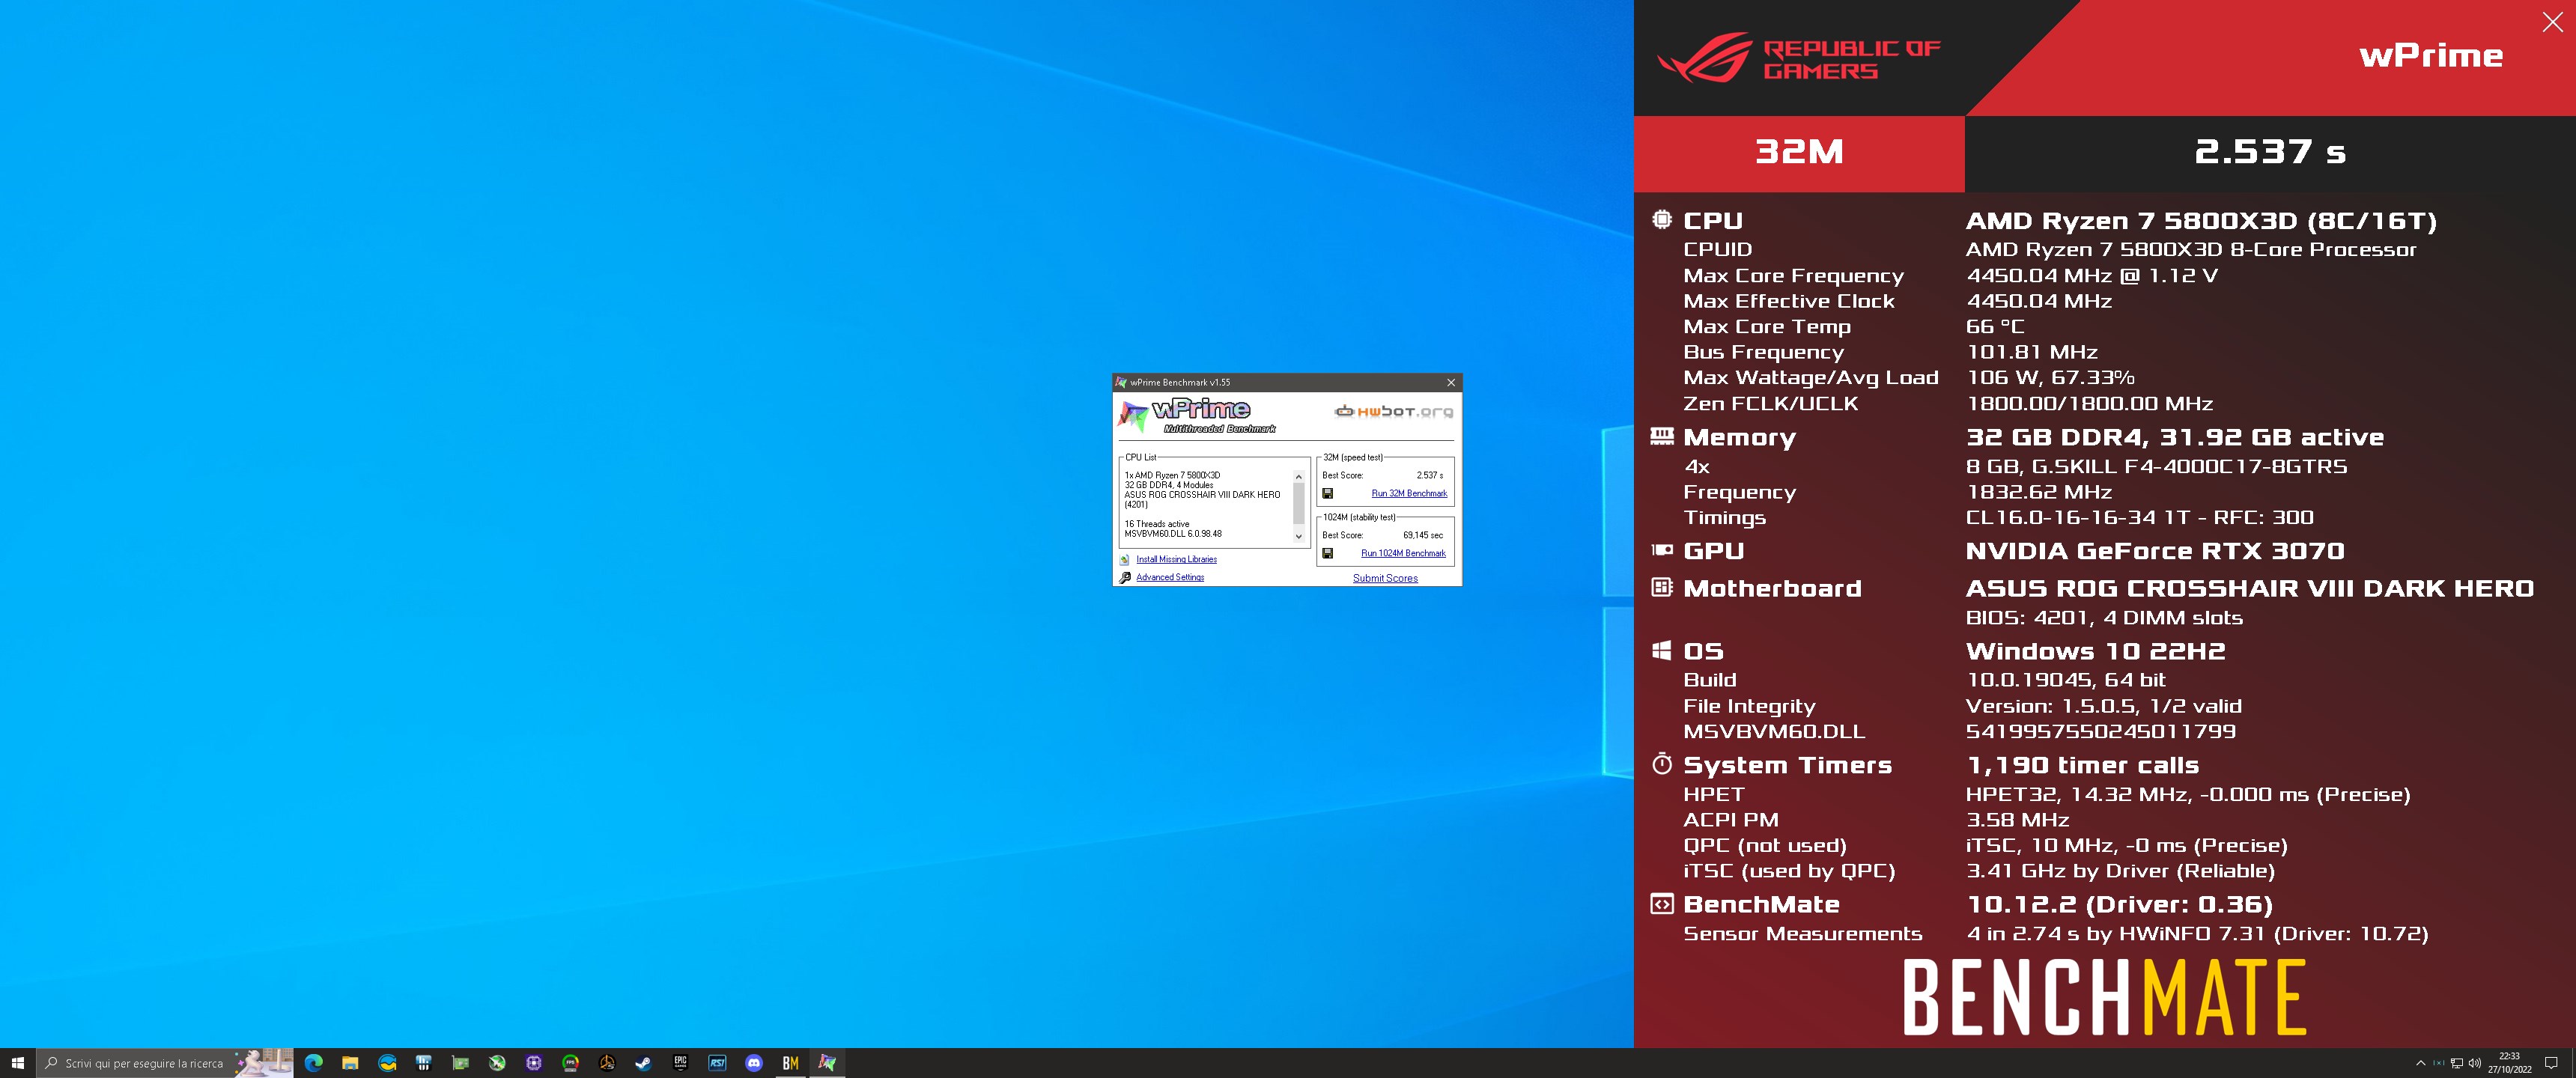The image size is (2576, 1078).
Task: Click the save icon under 32M speed test
Action: coord(1327,493)
